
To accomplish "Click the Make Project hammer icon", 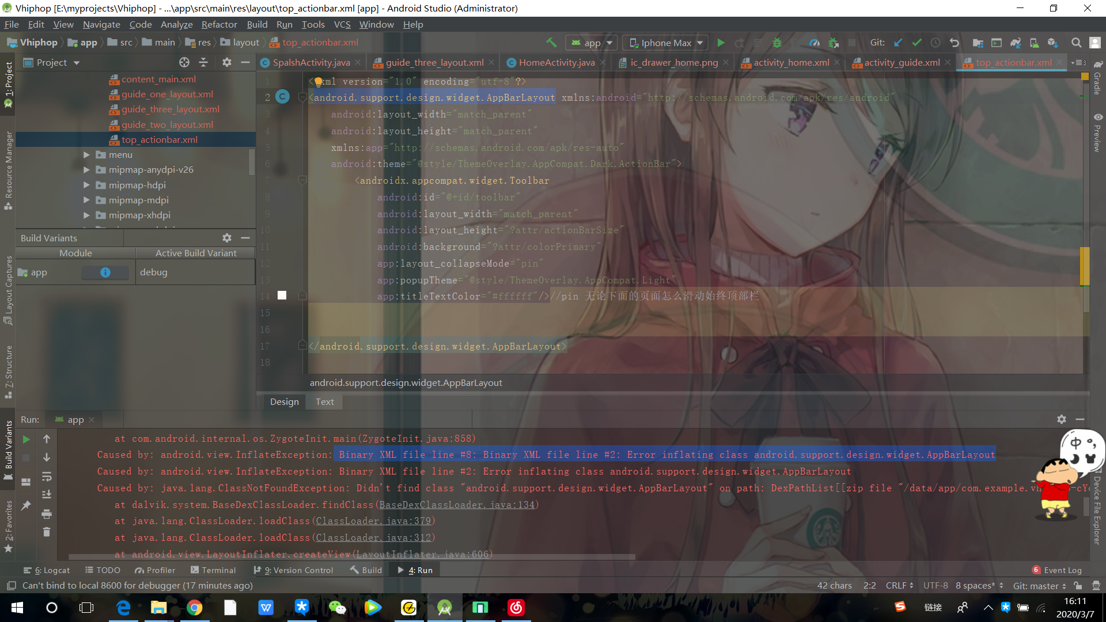I will pyautogui.click(x=551, y=43).
